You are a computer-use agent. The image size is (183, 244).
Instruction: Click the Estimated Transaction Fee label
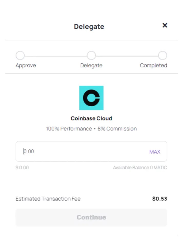pyautogui.click(x=48, y=199)
